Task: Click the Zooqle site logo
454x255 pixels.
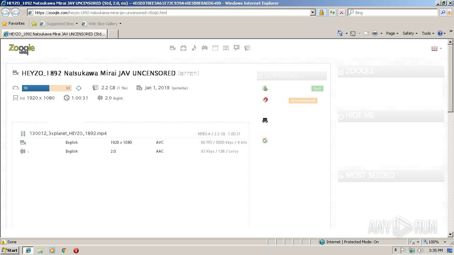Action: (22, 49)
